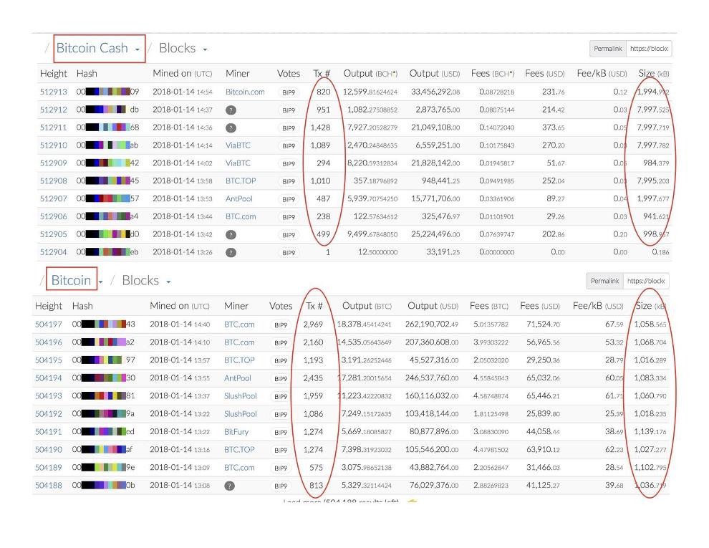Open BTC.TOP miner link for block 504195

click(x=239, y=360)
